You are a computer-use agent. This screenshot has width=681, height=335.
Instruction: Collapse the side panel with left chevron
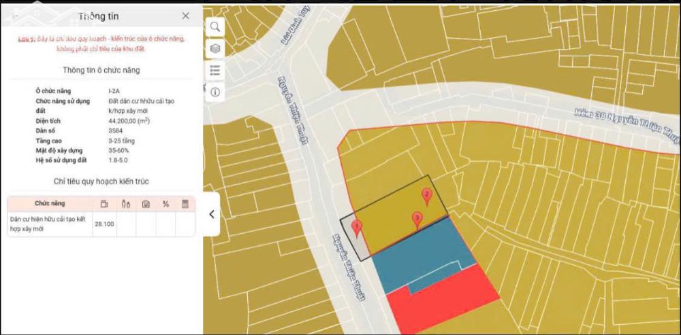pos(211,214)
